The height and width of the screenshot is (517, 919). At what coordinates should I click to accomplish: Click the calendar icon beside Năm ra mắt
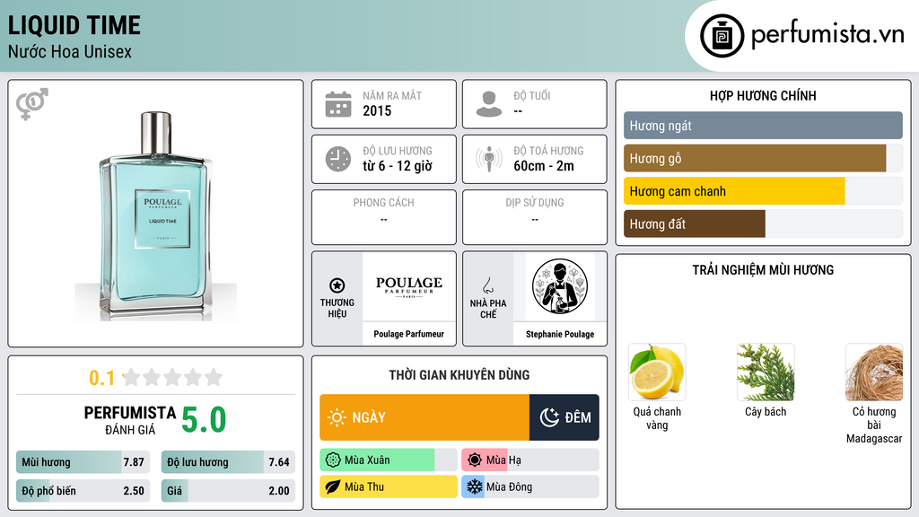[x=338, y=104]
